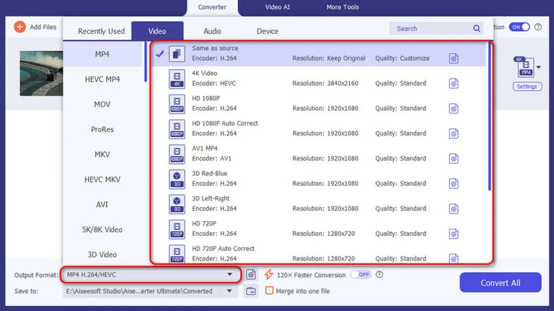554x311 pixels.
Task: Click the HD 1080P format icon
Action: click(x=177, y=104)
